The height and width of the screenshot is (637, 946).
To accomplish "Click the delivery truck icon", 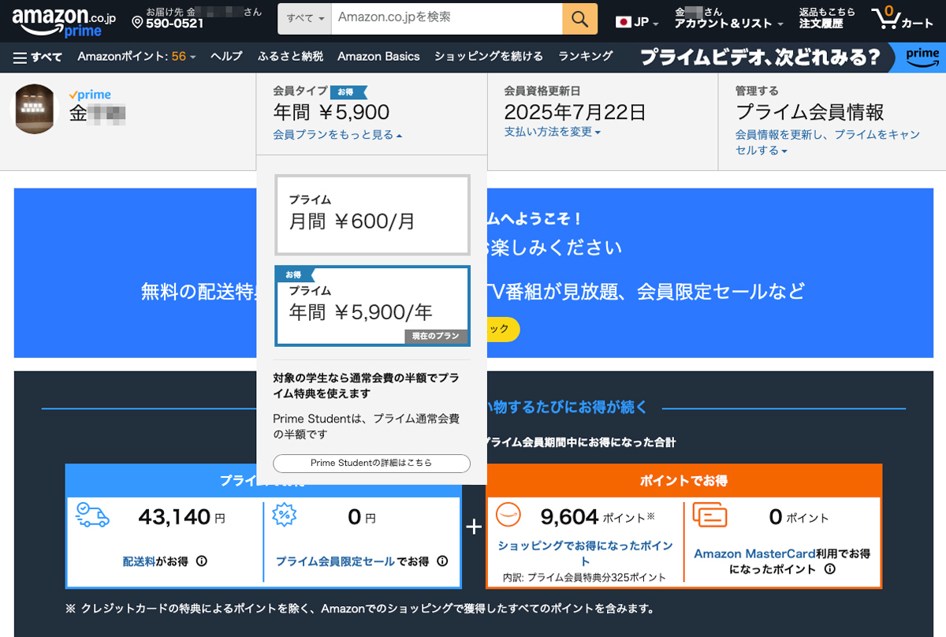I will (92, 516).
